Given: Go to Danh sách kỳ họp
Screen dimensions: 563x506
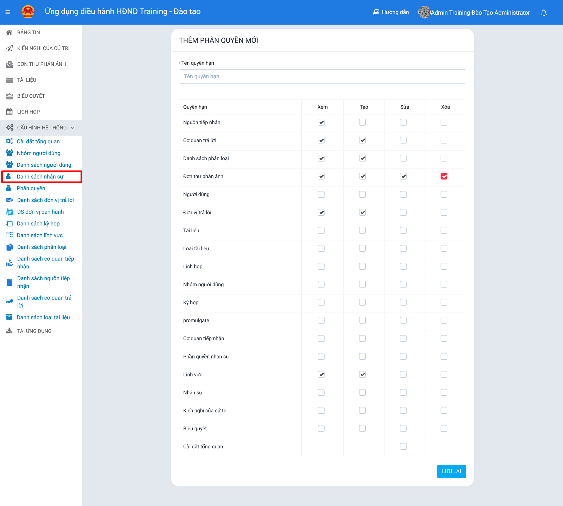Looking at the screenshot, I should click(x=38, y=224).
